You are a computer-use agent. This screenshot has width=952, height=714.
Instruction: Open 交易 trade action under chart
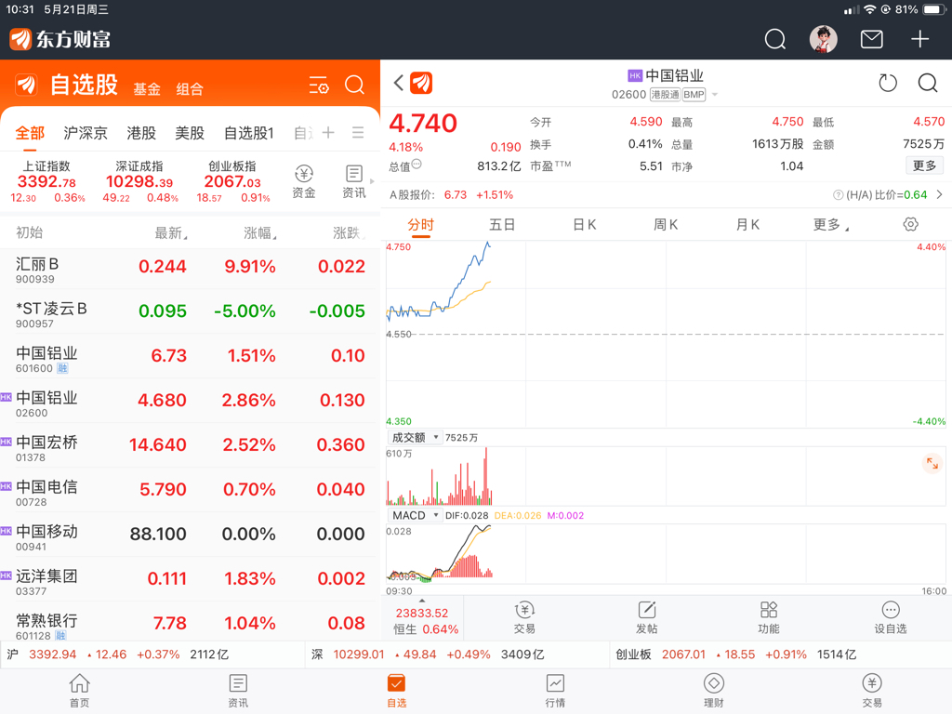click(x=524, y=618)
